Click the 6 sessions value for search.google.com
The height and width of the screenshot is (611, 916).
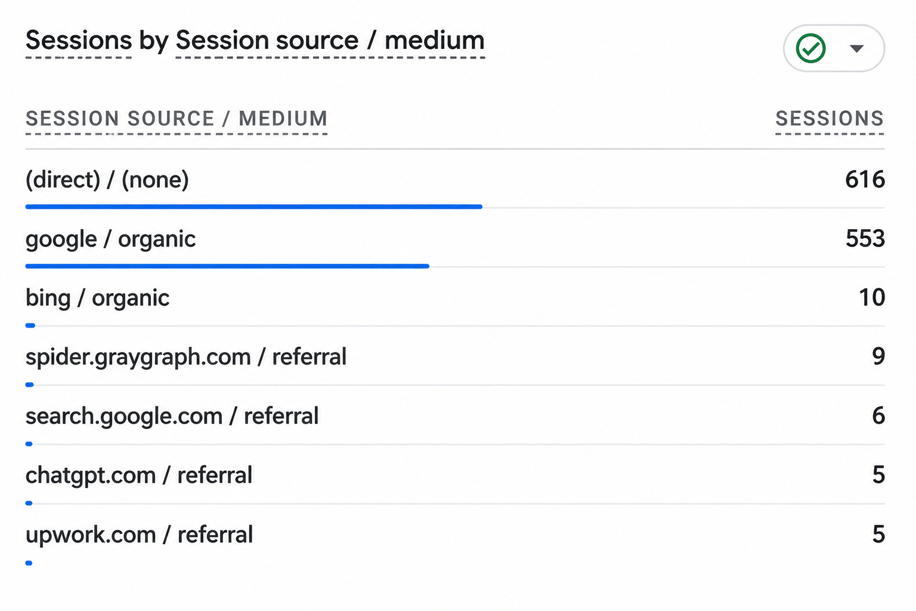pyautogui.click(x=878, y=416)
